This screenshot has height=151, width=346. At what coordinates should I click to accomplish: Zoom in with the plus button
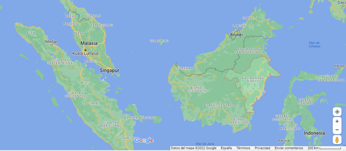pos(337,121)
